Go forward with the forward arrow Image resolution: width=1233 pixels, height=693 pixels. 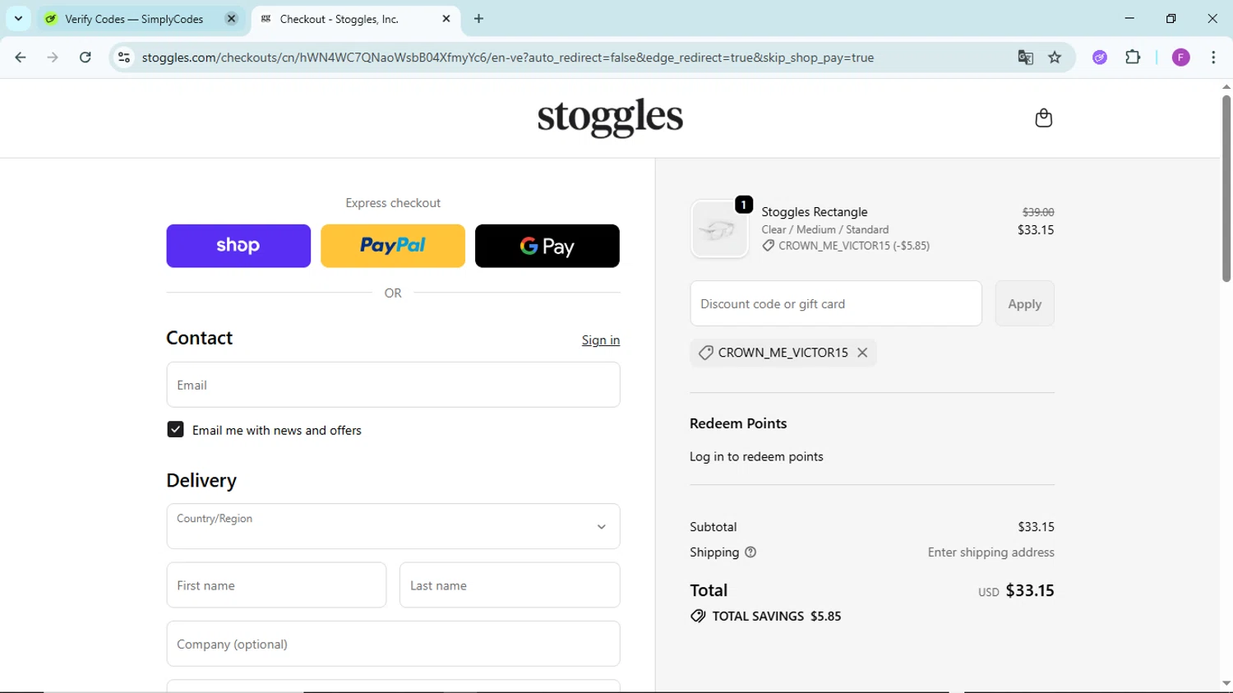[x=53, y=58]
